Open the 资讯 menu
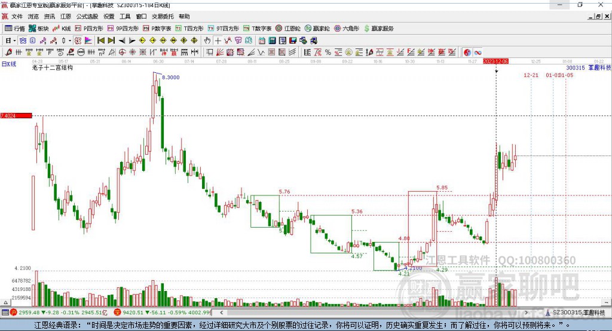612x331 pixels. click(x=49, y=16)
